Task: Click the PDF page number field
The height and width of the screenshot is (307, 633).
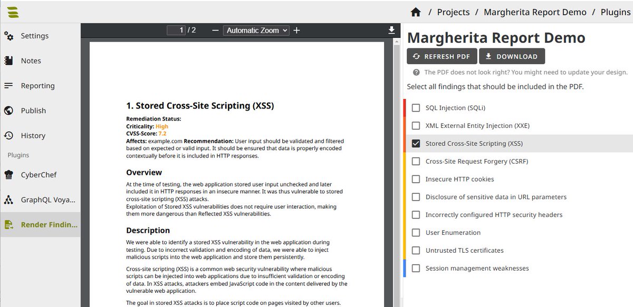Action: [x=176, y=30]
